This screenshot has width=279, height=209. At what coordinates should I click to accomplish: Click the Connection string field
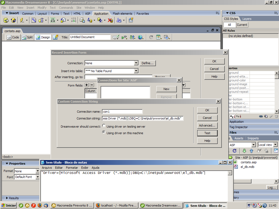point(143,118)
